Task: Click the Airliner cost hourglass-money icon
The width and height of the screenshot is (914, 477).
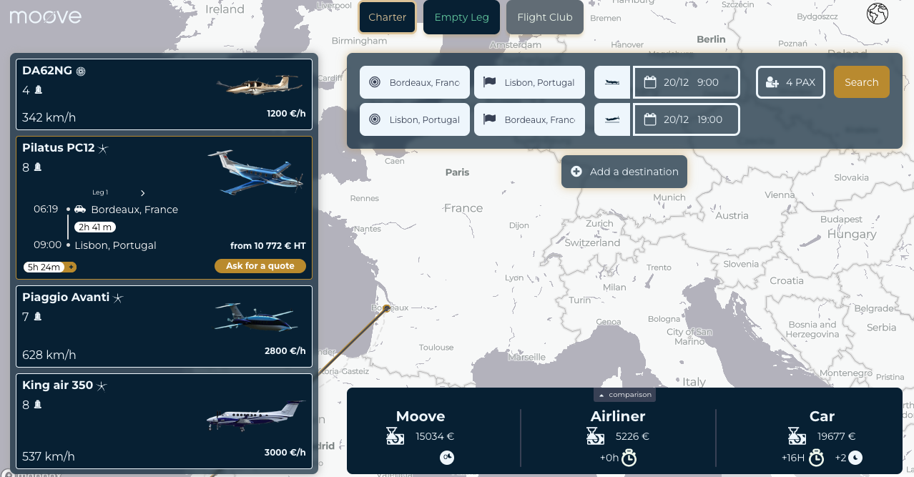Action: (x=595, y=436)
